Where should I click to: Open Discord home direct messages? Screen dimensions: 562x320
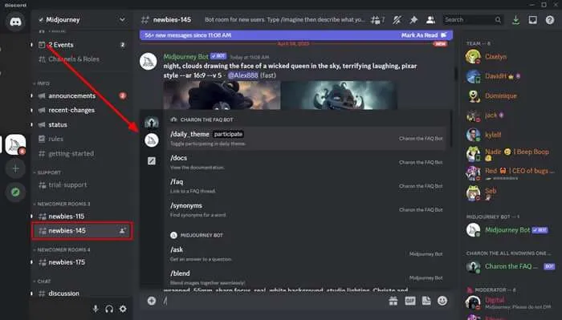point(15,21)
